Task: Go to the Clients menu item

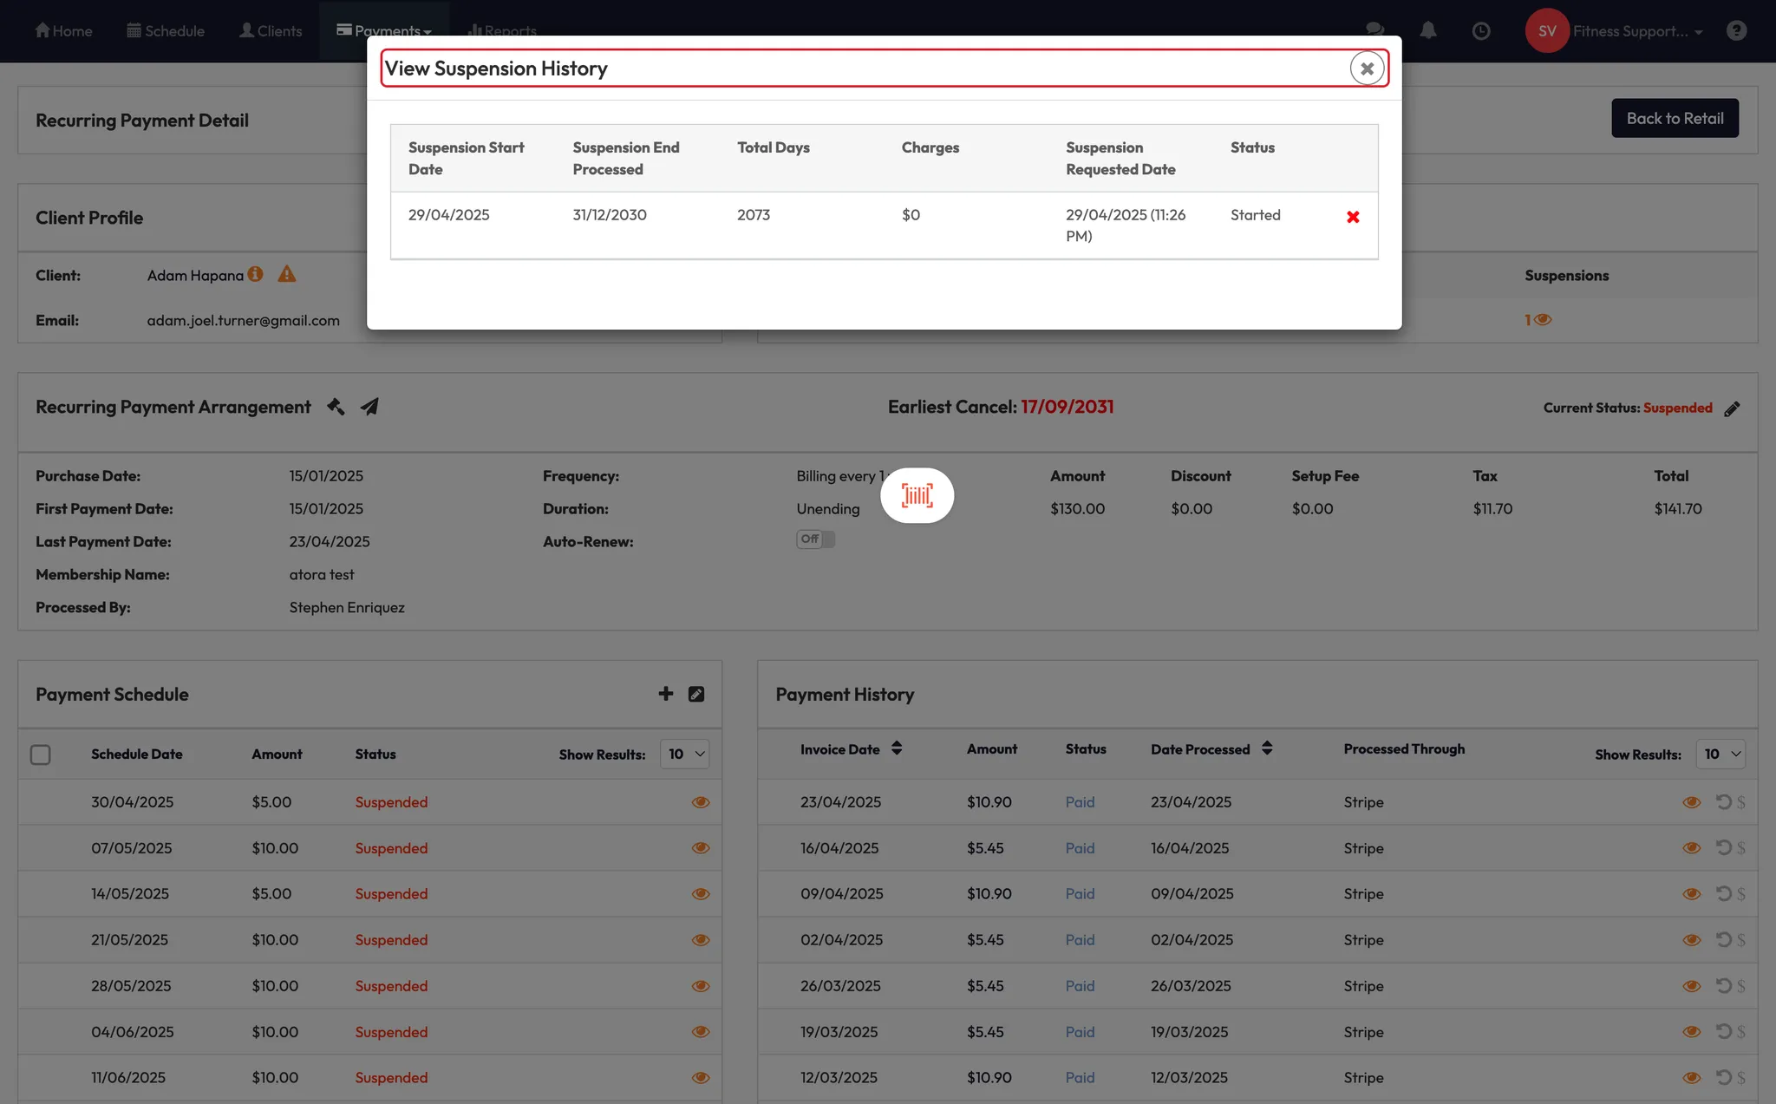Action: [271, 31]
